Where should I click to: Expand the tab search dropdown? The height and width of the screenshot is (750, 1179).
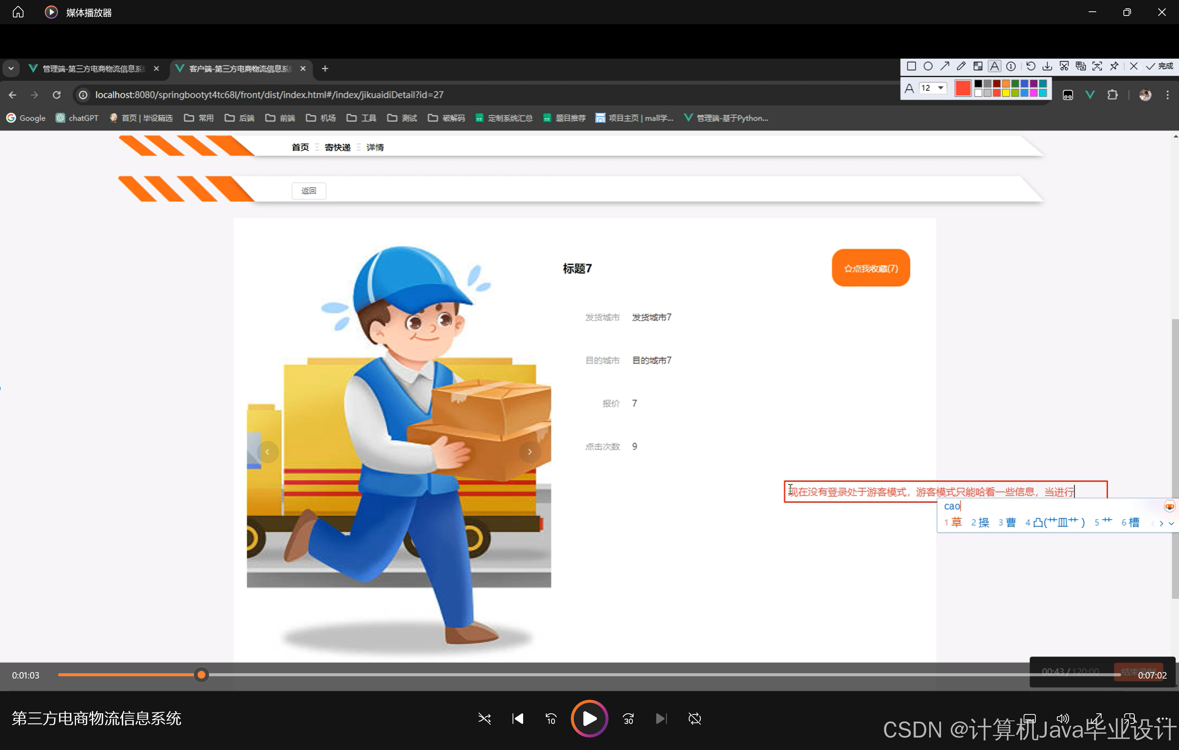11,68
